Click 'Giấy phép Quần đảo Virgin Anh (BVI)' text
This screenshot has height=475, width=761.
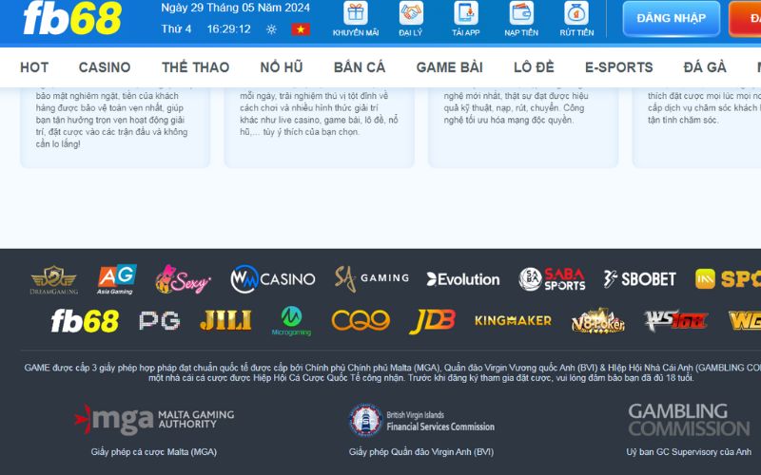pos(421,452)
